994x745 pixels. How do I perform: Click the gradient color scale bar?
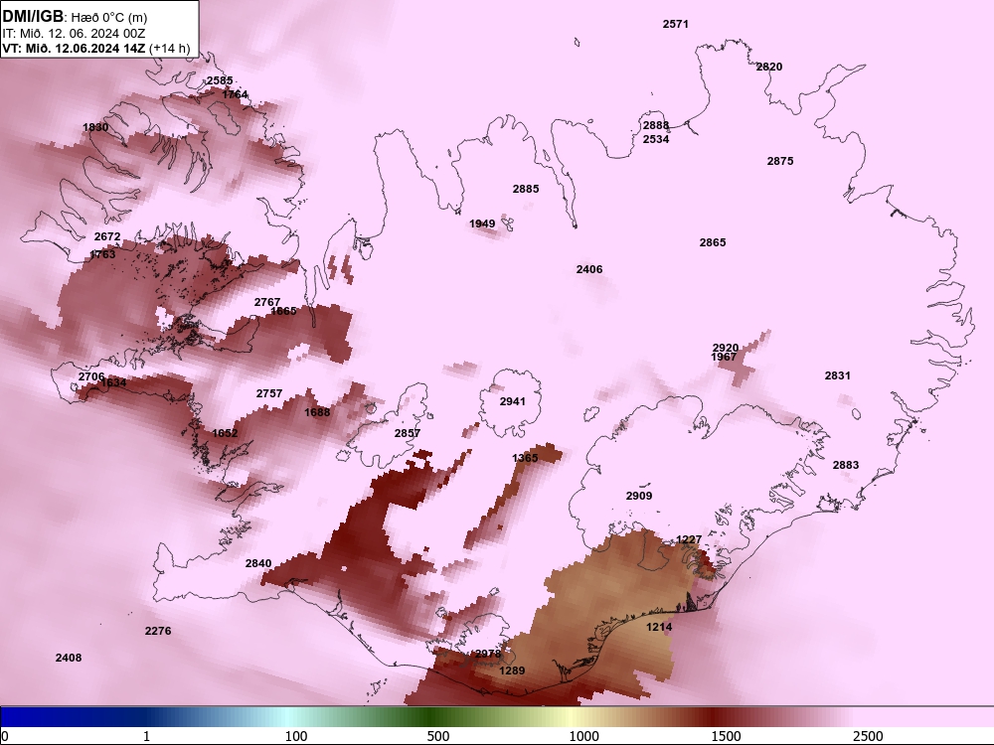497,717
